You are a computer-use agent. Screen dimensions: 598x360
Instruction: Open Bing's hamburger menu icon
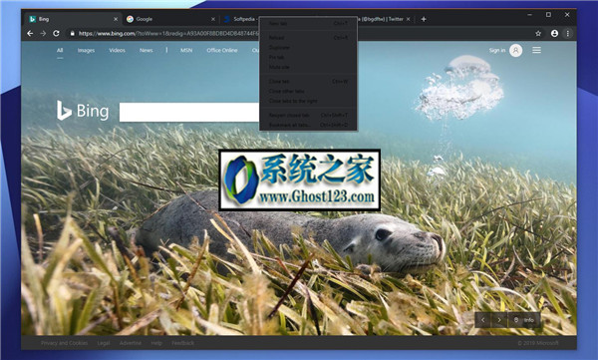coord(536,50)
